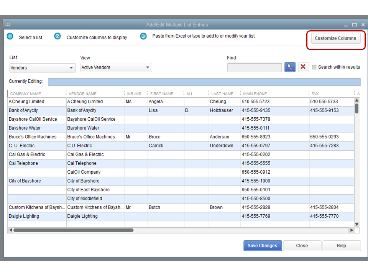Click the magnifying glass search icon
This screenshot has width=368, height=276.
[x=289, y=67]
